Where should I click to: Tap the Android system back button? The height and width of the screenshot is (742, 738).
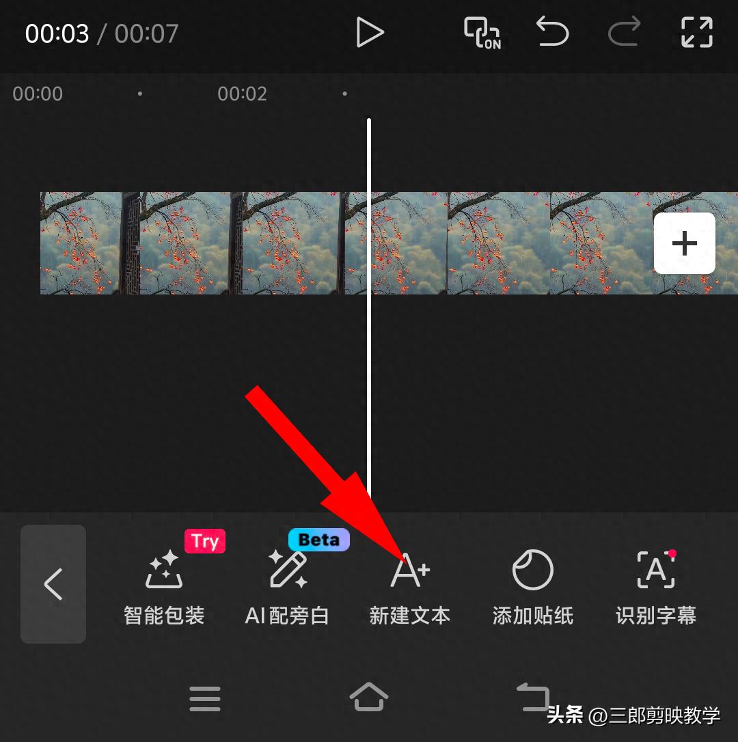point(533,697)
